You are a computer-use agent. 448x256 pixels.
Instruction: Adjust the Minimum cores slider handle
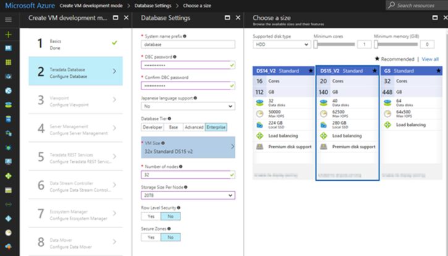[x=315, y=44]
